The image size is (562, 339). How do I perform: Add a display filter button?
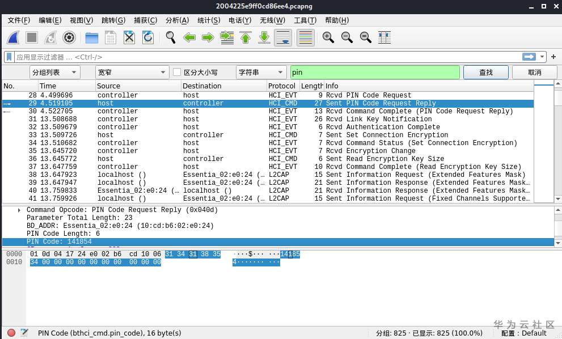point(553,57)
